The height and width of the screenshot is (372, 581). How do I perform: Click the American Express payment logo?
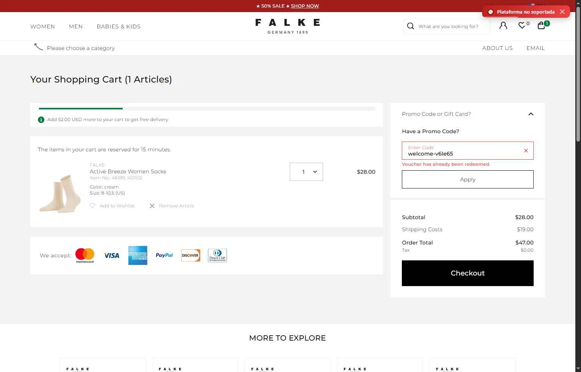pyautogui.click(x=137, y=255)
